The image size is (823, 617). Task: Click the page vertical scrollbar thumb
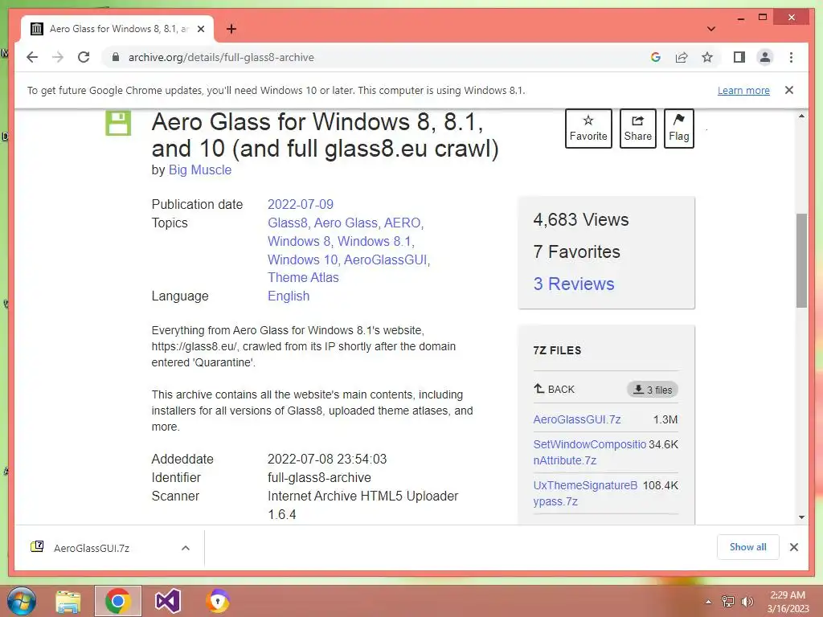(801, 260)
